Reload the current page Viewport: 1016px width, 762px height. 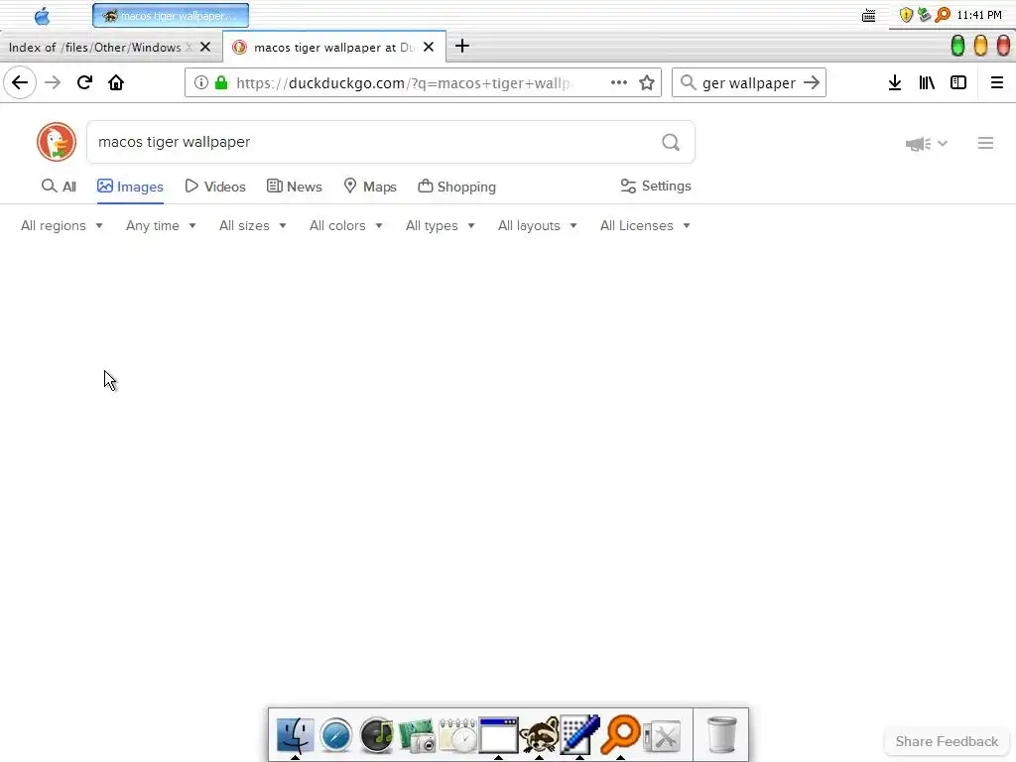point(84,83)
